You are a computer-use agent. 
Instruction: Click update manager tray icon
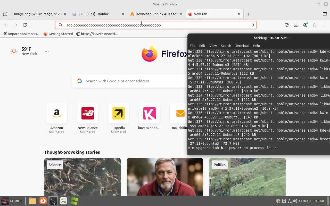click(284, 201)
